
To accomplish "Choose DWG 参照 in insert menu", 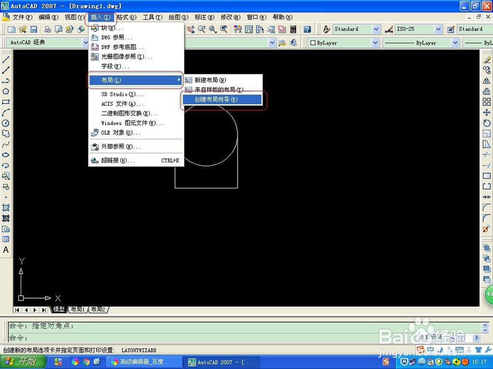I will [136, 38].
